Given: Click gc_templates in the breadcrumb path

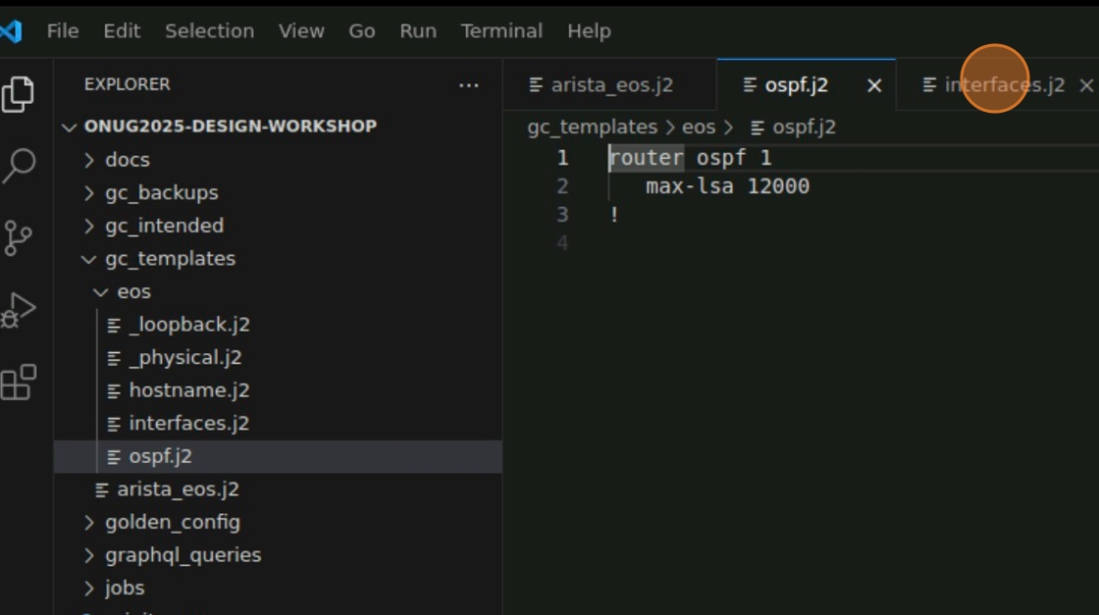Looking at the screenshot, I should (x=592, y=127).
